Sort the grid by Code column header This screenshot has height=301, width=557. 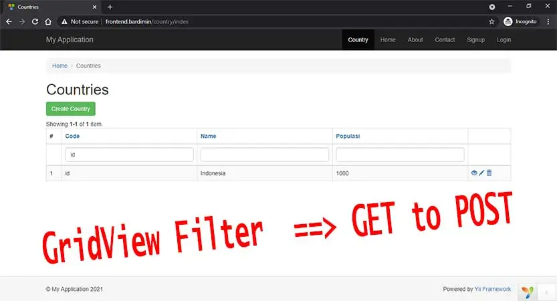coord(72,136)
